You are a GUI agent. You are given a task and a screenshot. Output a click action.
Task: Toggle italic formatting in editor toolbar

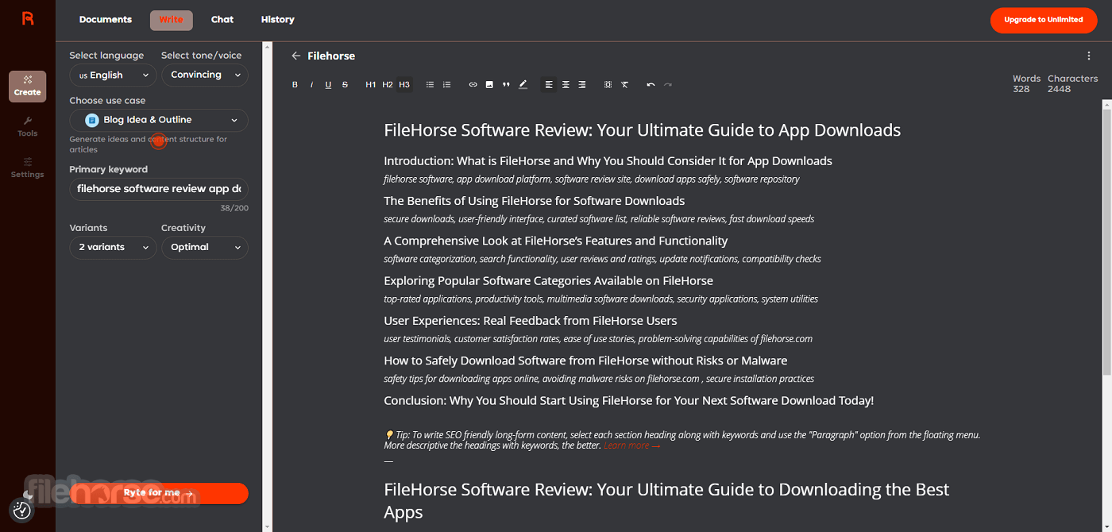[311, 85]
